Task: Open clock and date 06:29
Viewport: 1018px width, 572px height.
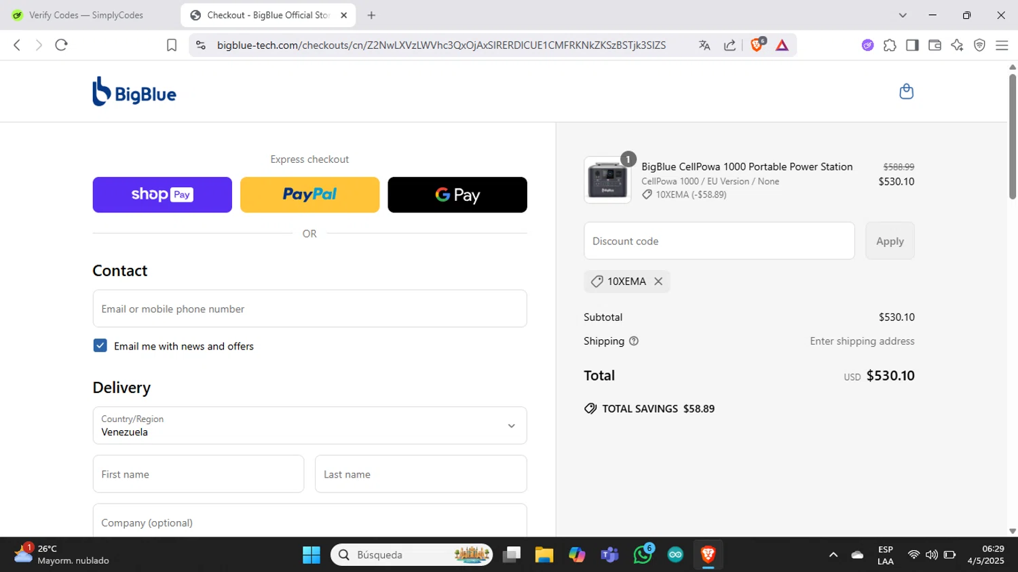Action: click(985, 555)
